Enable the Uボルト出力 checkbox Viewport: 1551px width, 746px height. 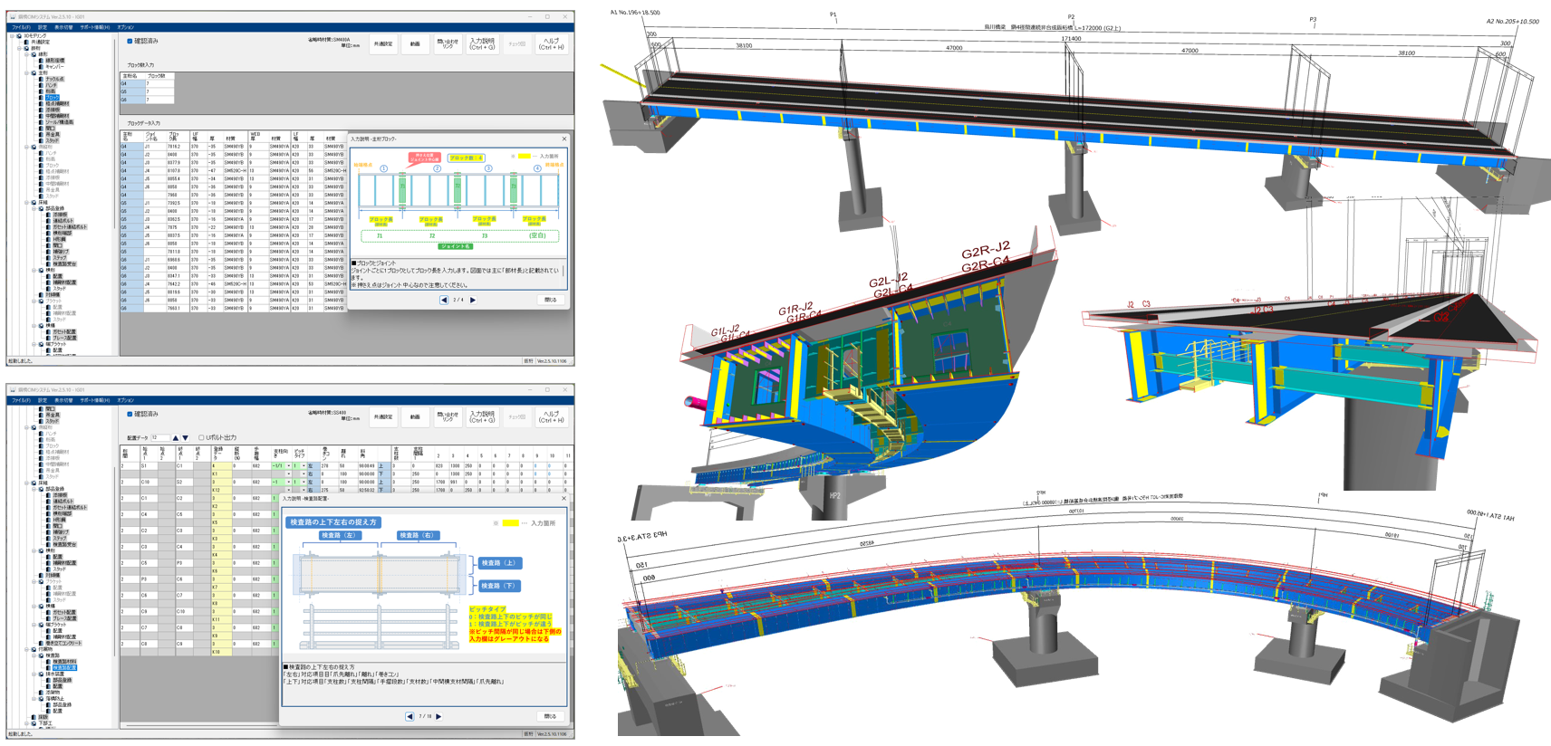coord(201,438)
